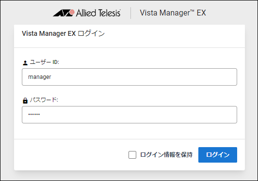Click the ログイン情報を保持 label text

coord(166,155)
